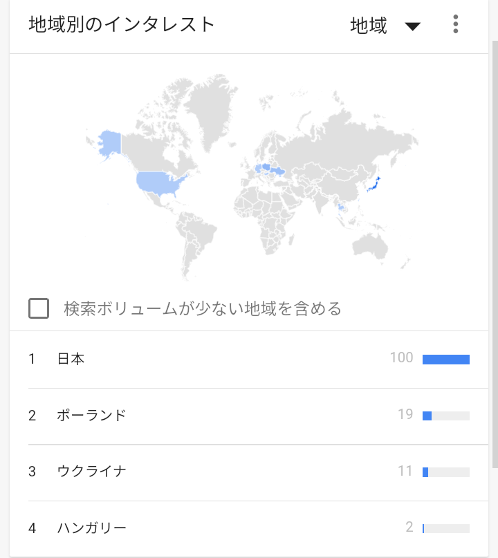Click Poland on the world map

click(266, 167)
